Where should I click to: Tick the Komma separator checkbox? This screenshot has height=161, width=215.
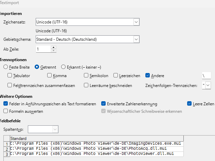(50, 75)
